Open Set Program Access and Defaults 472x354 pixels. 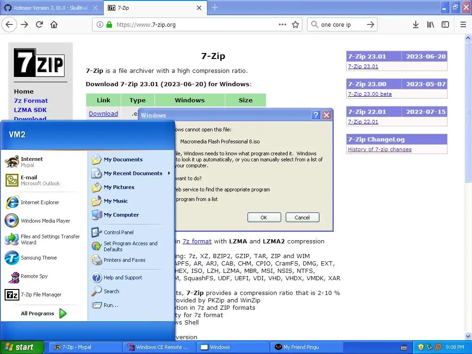[124, 246]
